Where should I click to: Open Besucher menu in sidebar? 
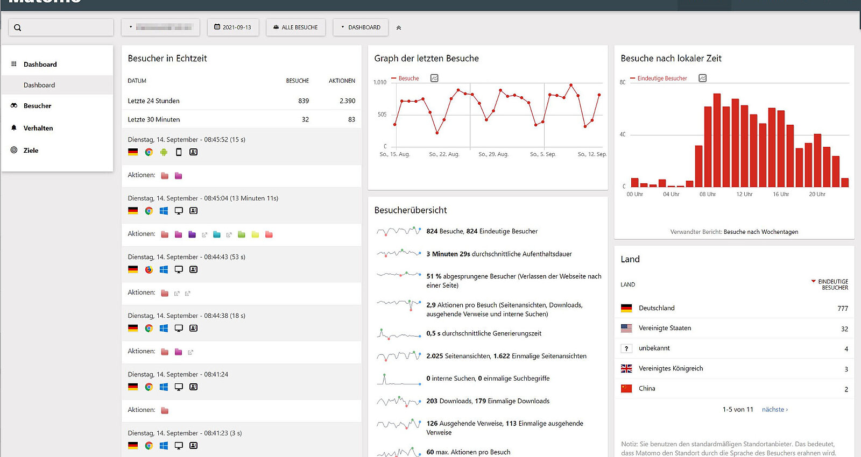coord(37,106)
